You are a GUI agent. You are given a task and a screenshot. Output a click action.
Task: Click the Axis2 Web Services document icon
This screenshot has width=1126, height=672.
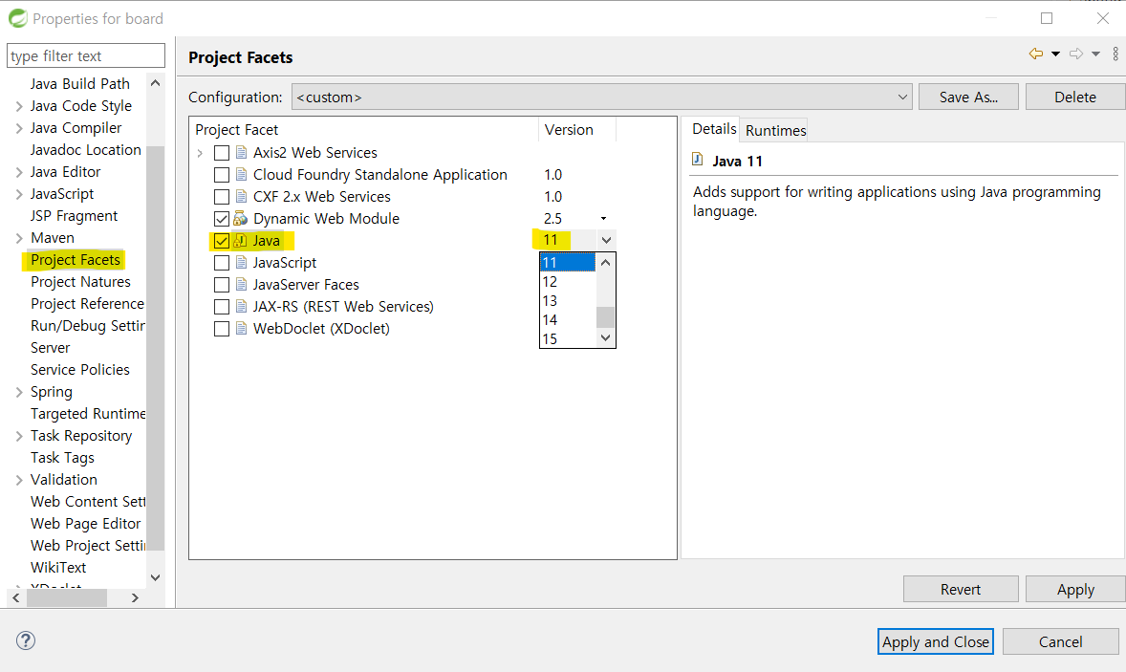coord(241,152)
